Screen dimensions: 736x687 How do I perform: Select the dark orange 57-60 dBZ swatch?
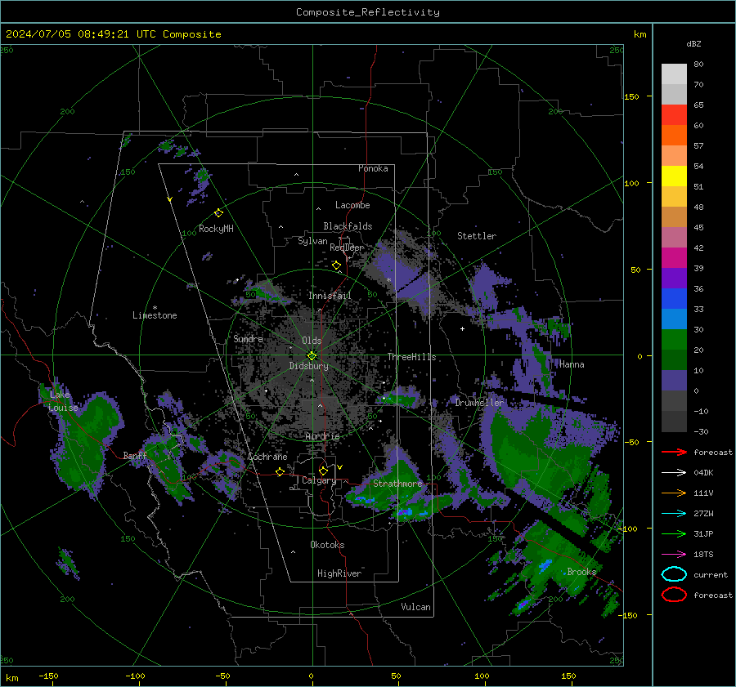(x=674, y=135)
